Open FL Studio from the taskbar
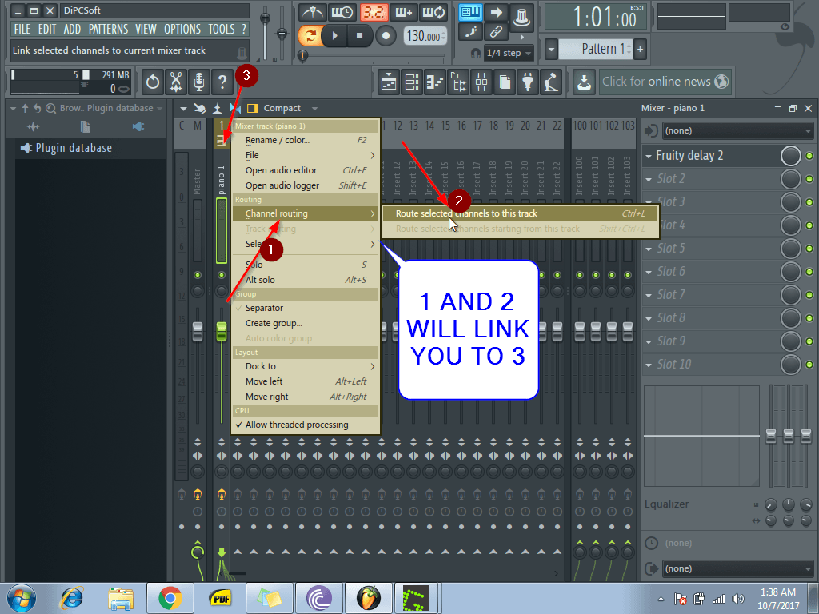The width and height of the screenshot is (819, 614). pyautogui.click(x=368, y=598)
